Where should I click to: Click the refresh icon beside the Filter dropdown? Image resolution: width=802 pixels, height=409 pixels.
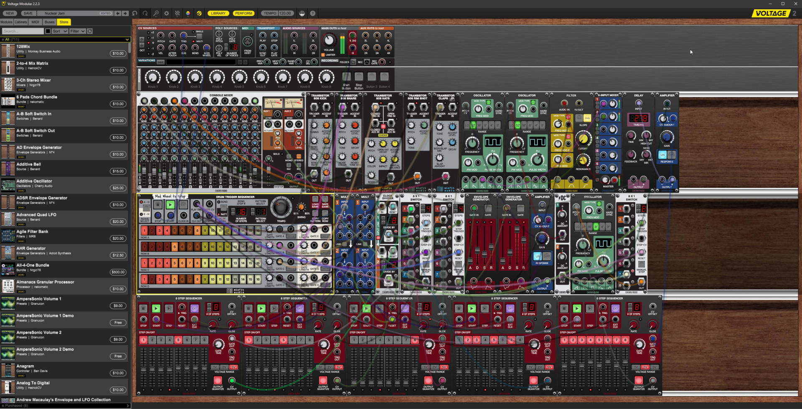pos(89,31)
